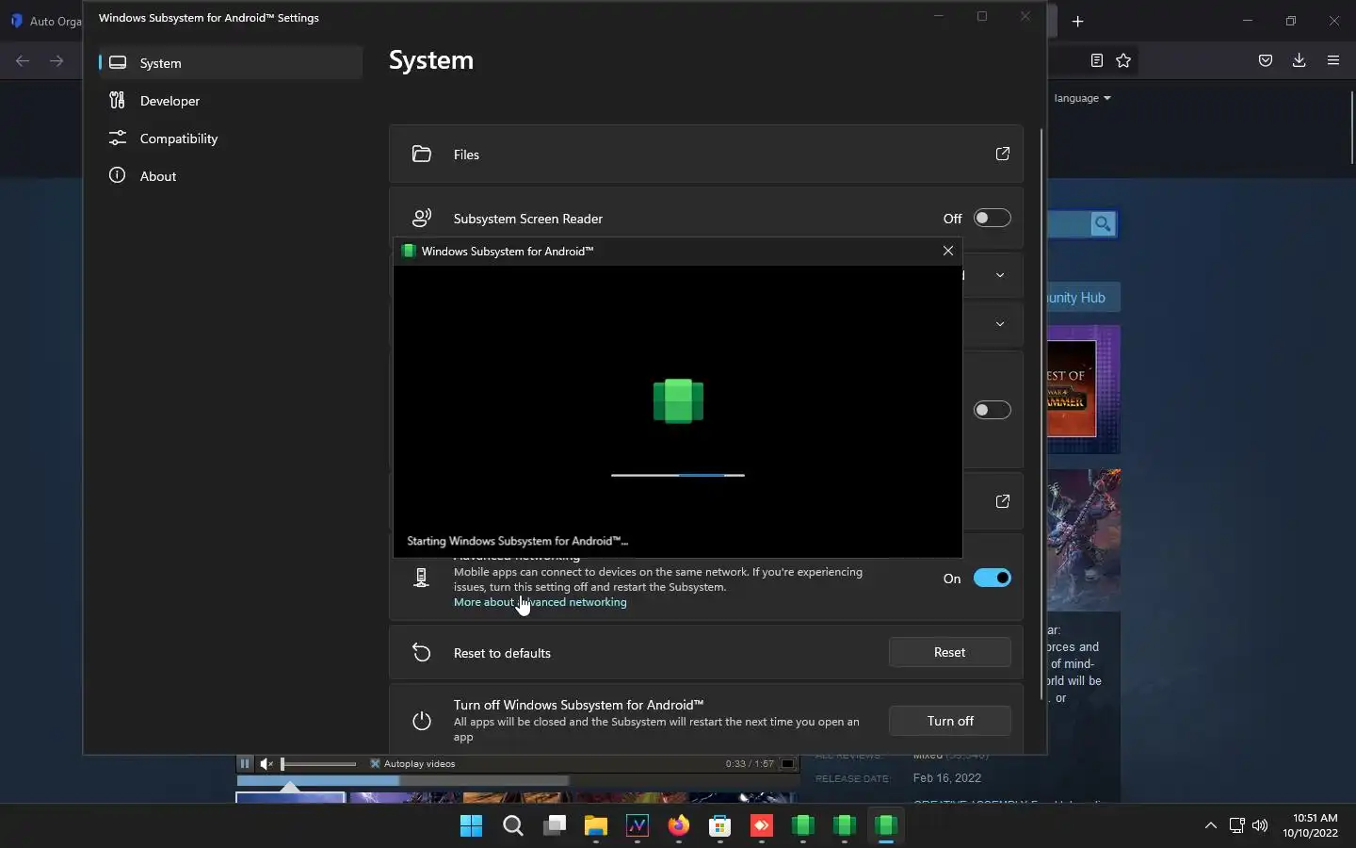The image size is (1356, 848).
Task: Expand the first collapsed chevron row
Action: (x=1000, y=275)
